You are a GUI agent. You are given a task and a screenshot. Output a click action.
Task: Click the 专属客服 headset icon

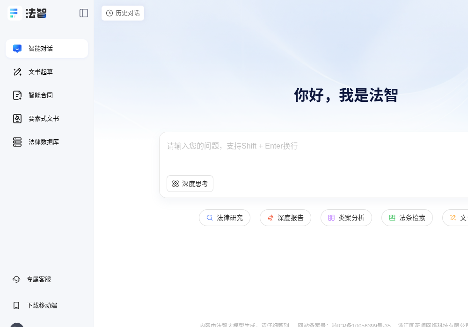click(x=16, y=279)
